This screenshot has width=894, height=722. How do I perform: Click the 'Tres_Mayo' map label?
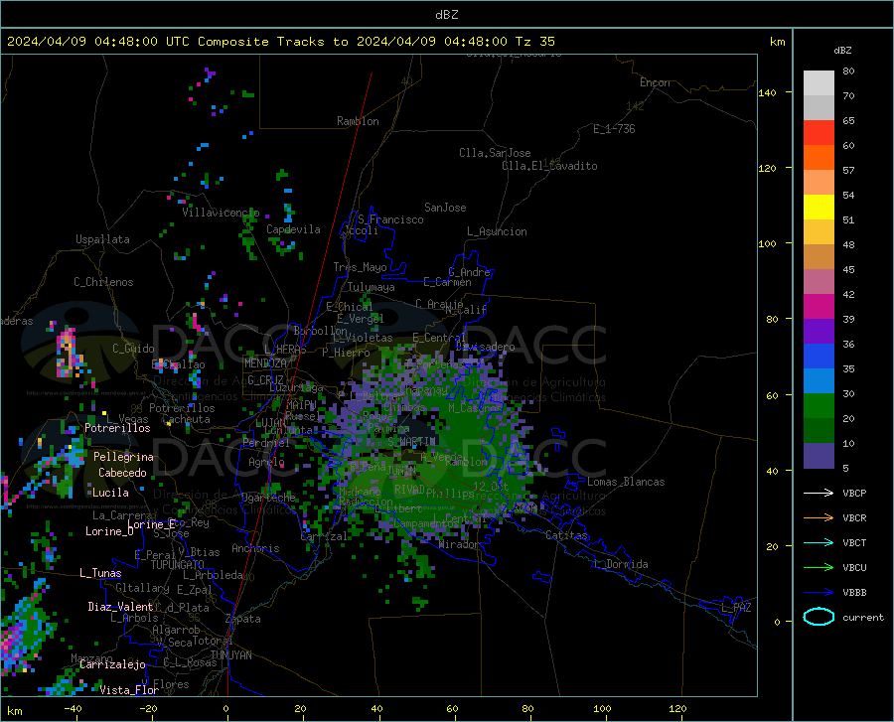point(360,267)
